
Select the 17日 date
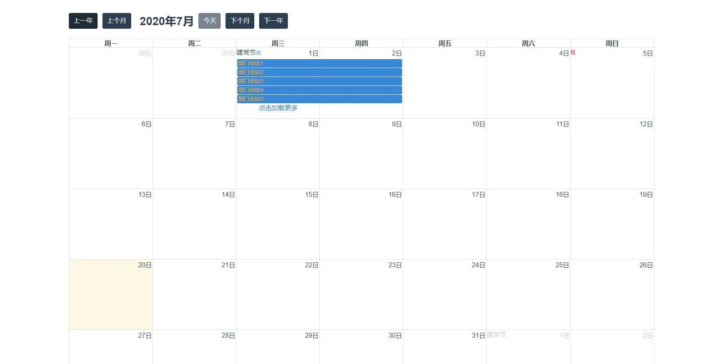pos(478,195)
